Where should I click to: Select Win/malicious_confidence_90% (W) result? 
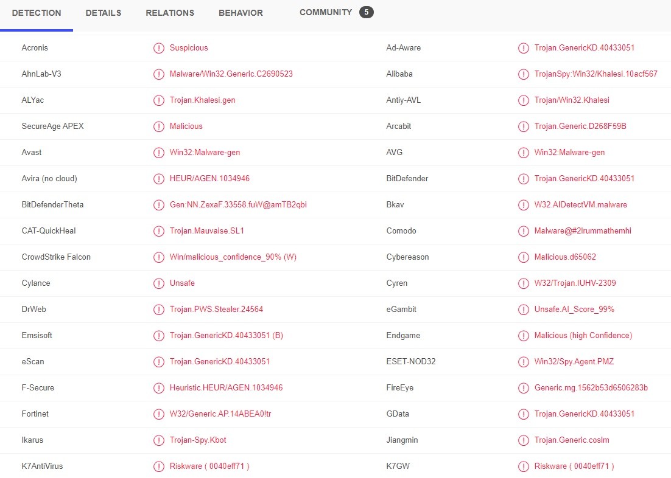click(x=233, y=257)
